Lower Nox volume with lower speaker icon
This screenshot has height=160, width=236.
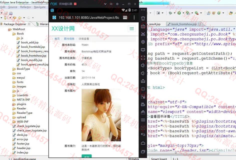[x=143, y=73]
